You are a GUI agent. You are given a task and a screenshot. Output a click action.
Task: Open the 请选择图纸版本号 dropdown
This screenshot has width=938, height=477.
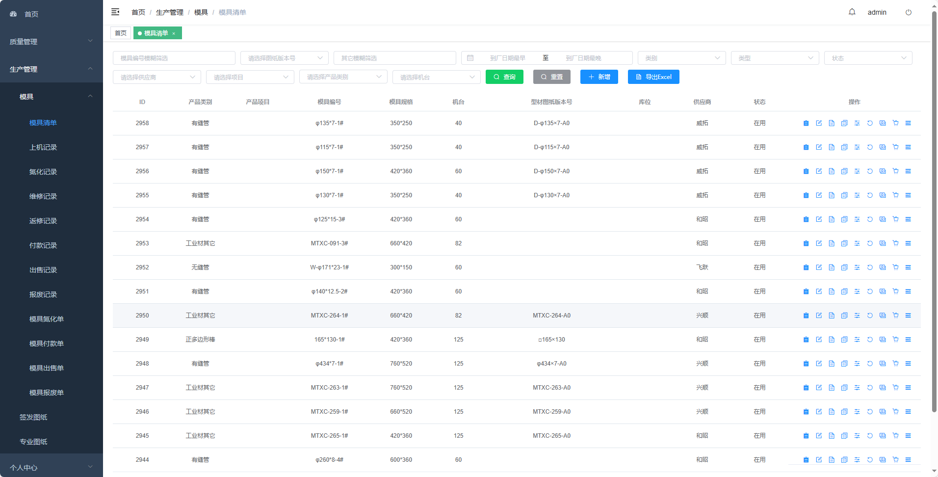(284, 58)
